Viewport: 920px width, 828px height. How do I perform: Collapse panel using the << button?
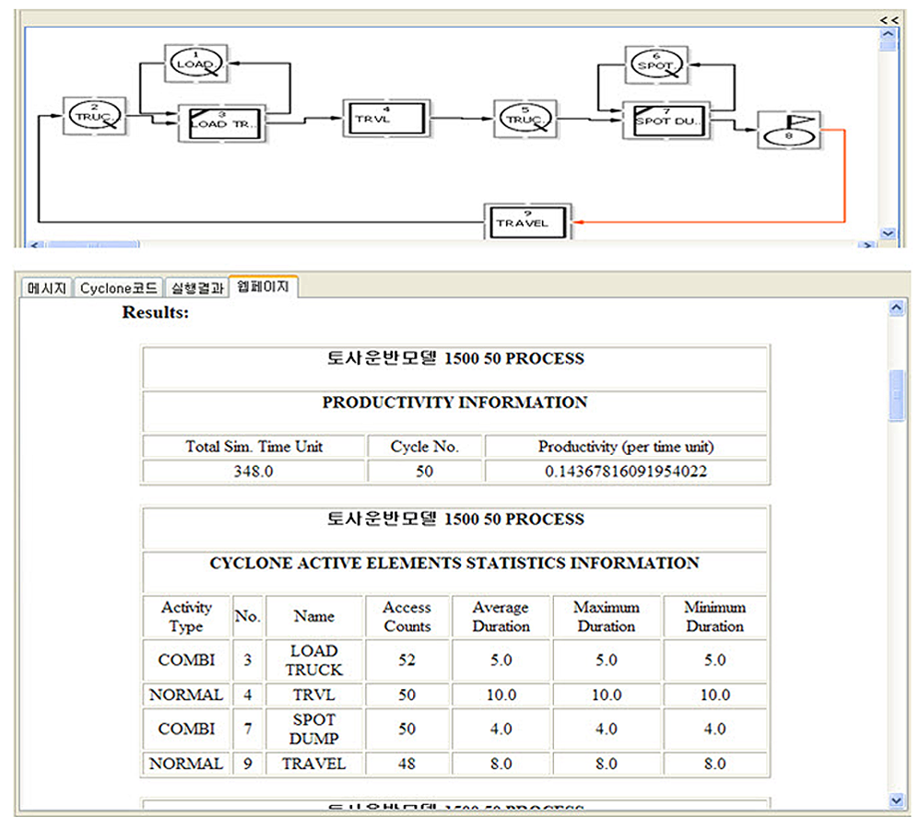889,19
